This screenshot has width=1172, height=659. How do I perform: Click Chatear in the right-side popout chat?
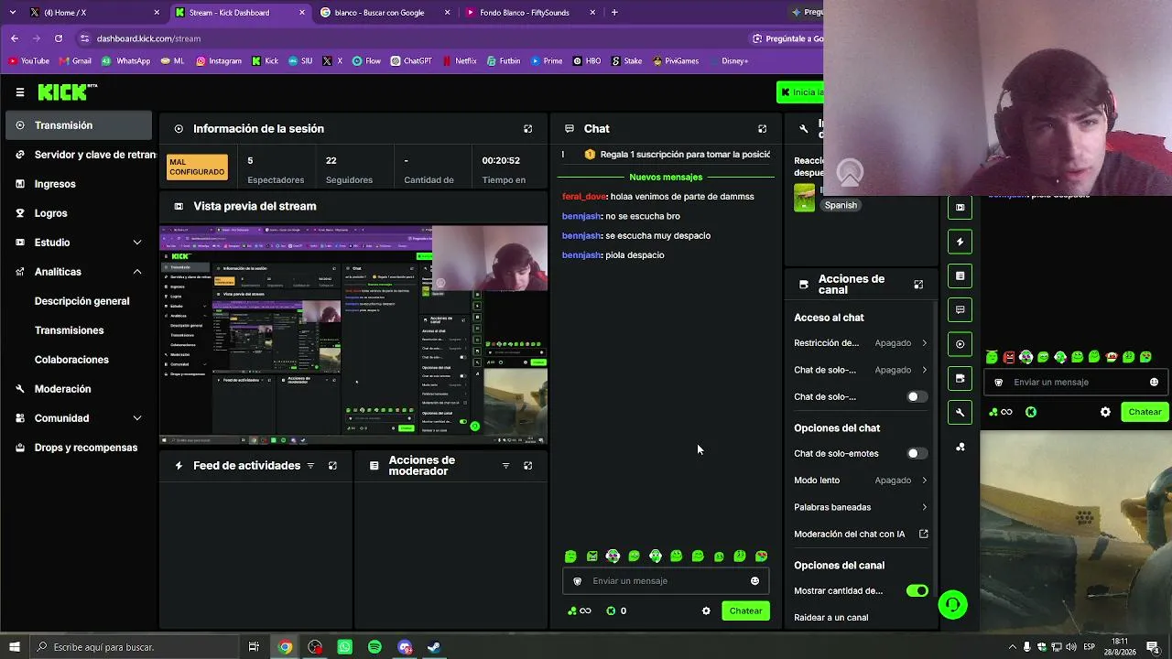[x=1145, y=412]
